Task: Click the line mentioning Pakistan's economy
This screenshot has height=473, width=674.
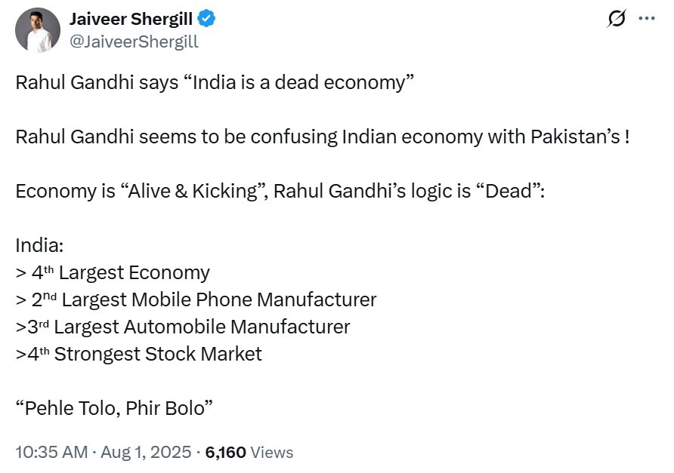Action: 322,137
